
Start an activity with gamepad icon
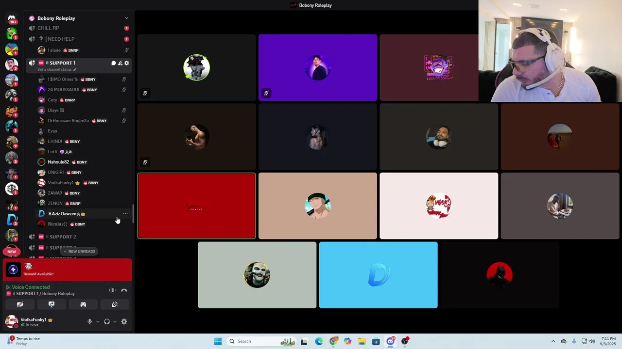83,304
